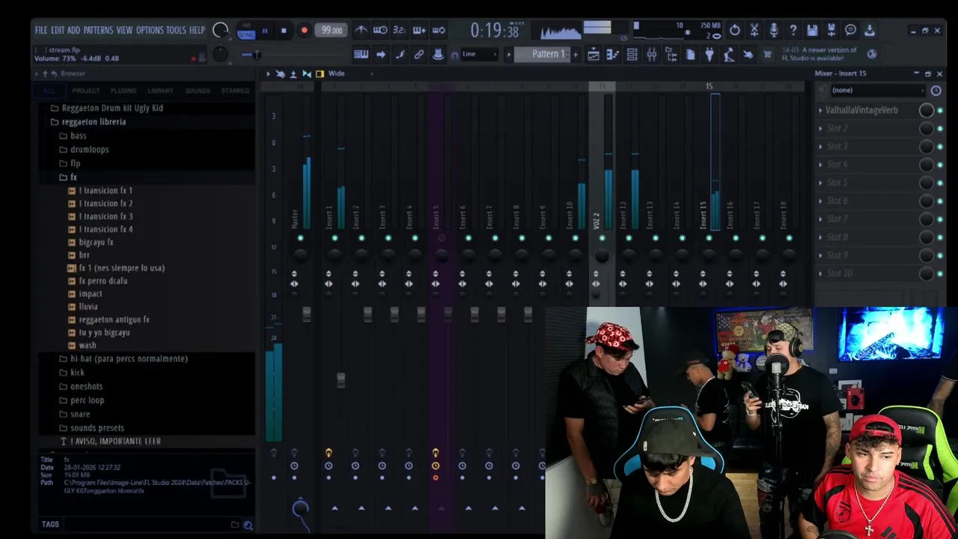Image resolution: width=958 pixels, height=539 pixels.
Task: Open the PATTERNS menu
Action: coord(98,30)
